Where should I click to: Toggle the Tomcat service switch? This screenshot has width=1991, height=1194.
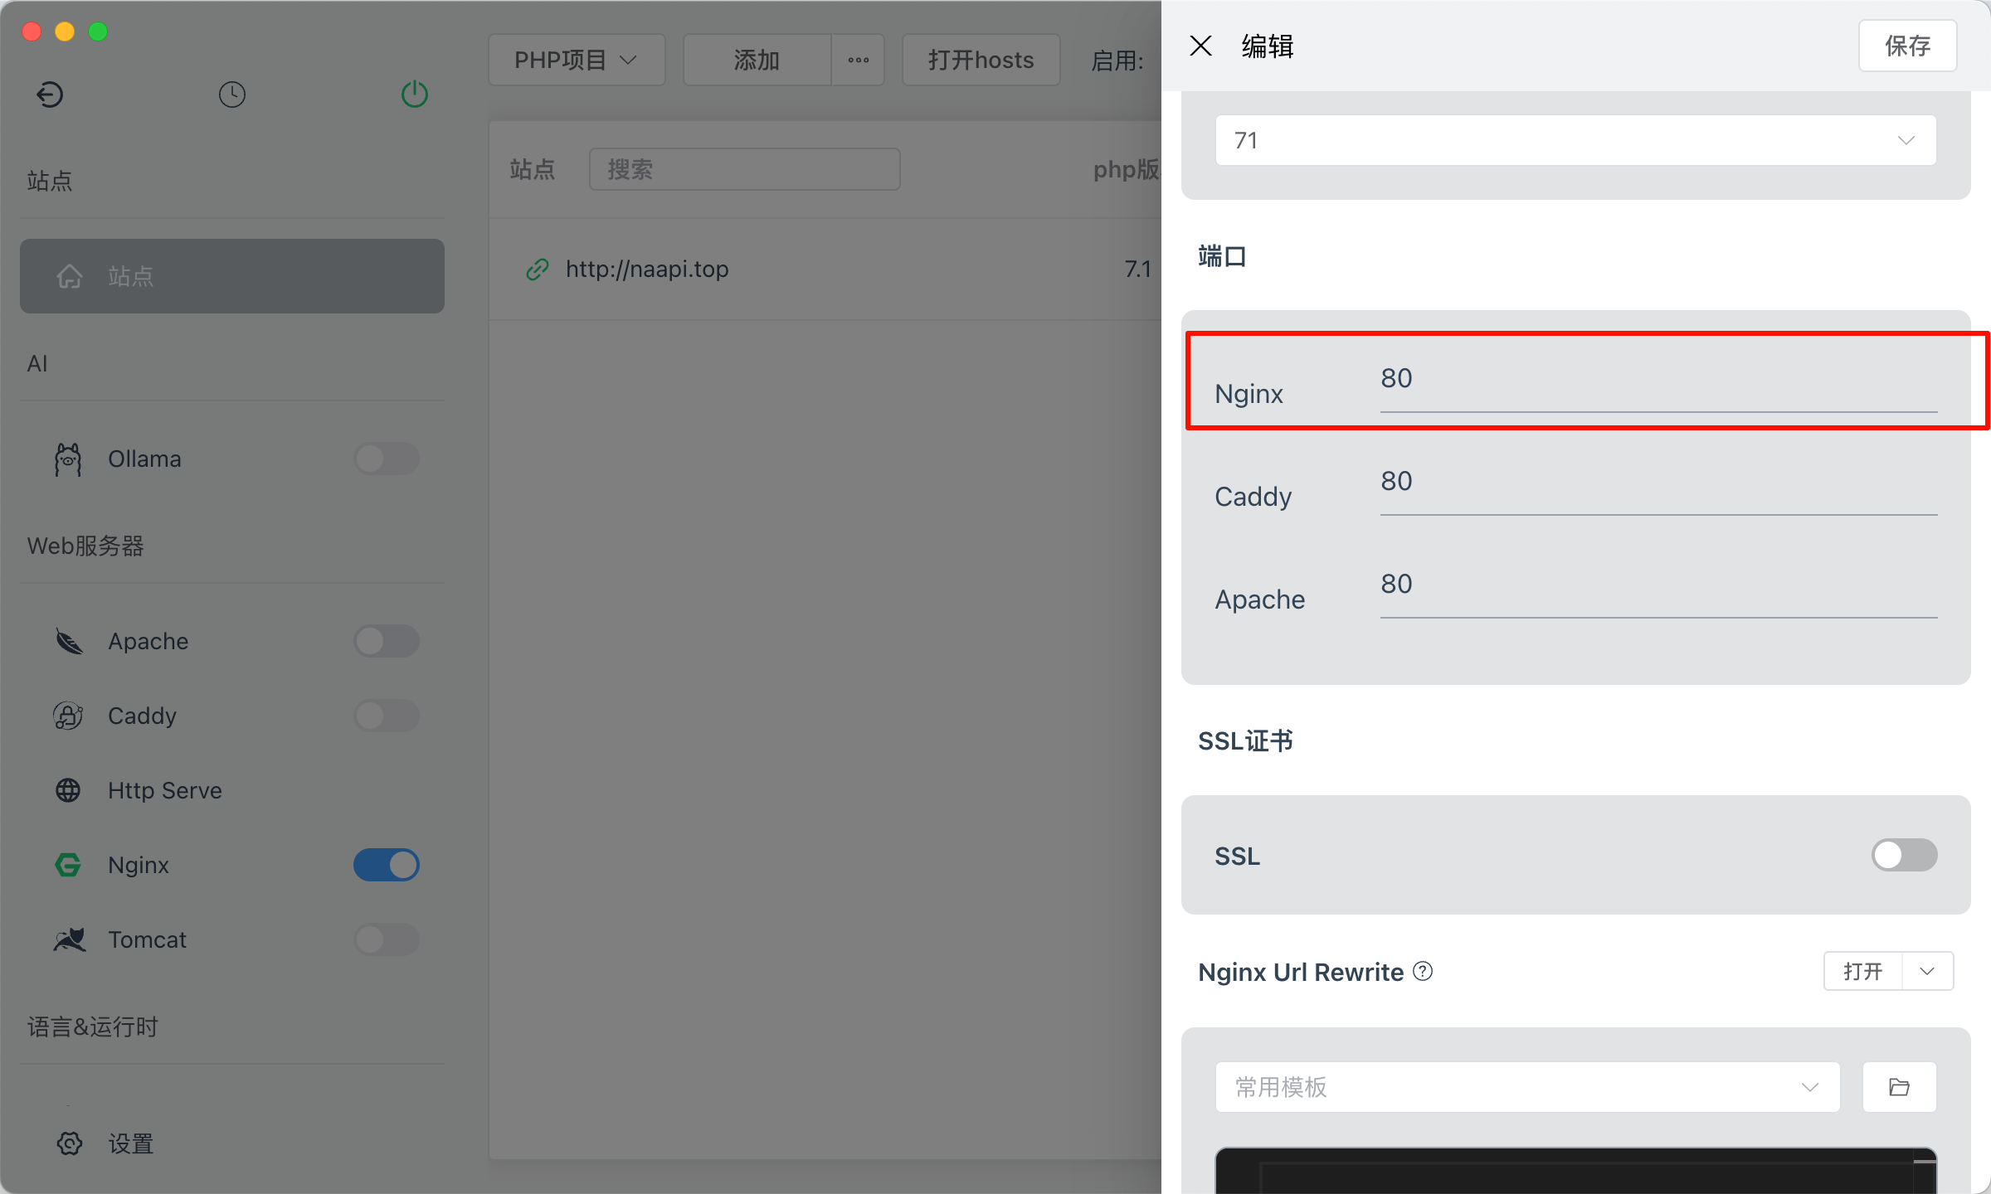tap(387, 939)
